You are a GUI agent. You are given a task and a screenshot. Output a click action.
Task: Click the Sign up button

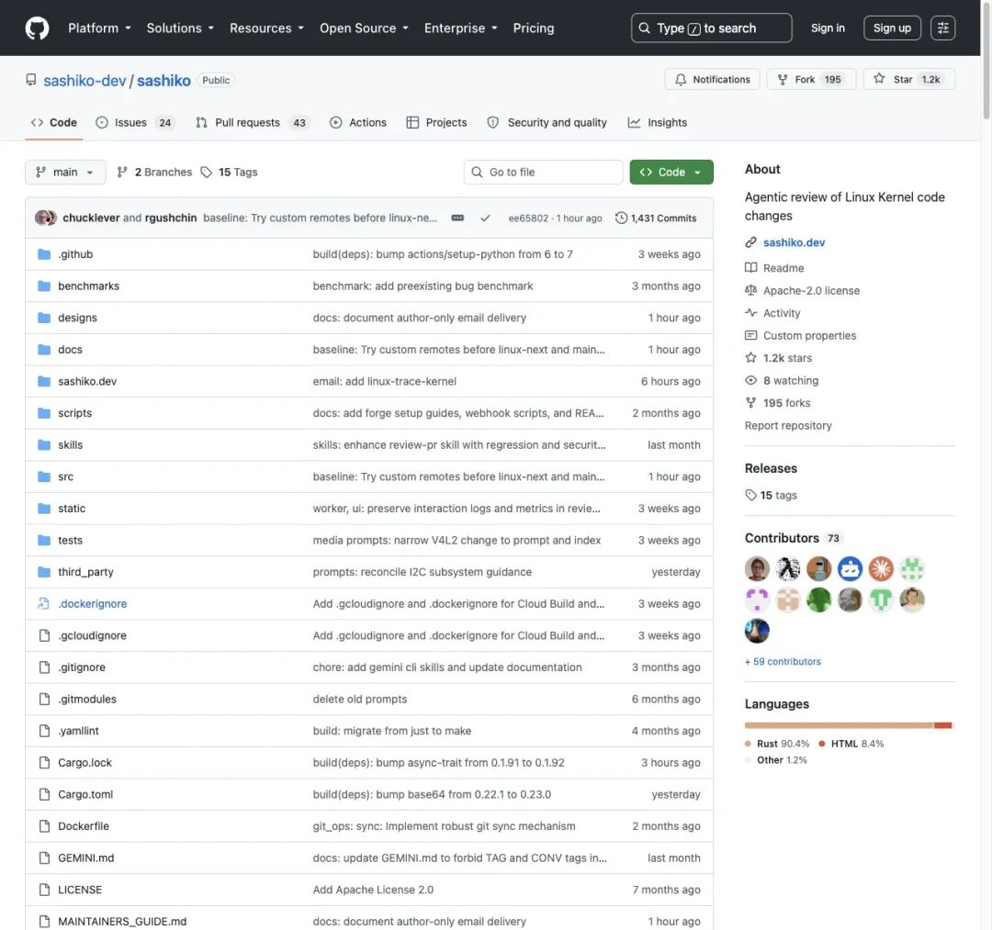click(x=892, y=28)
